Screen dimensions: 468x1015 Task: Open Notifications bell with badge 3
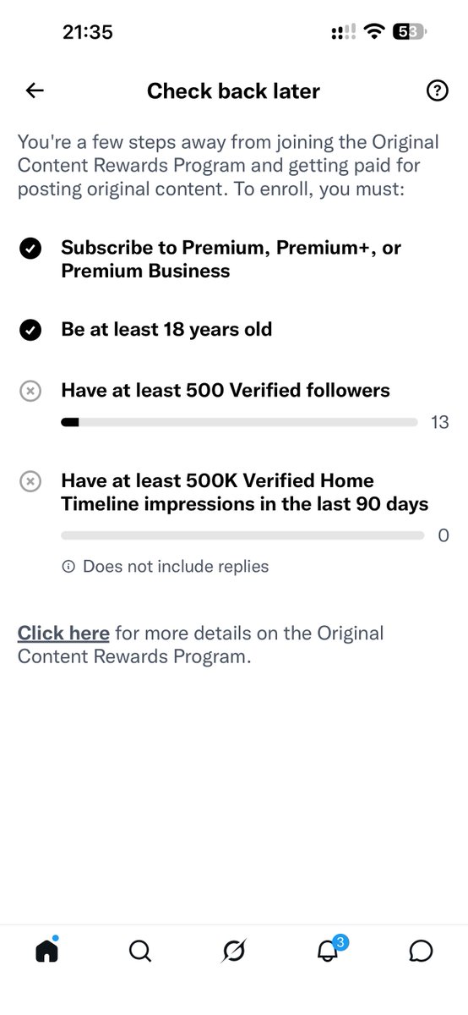329,950
